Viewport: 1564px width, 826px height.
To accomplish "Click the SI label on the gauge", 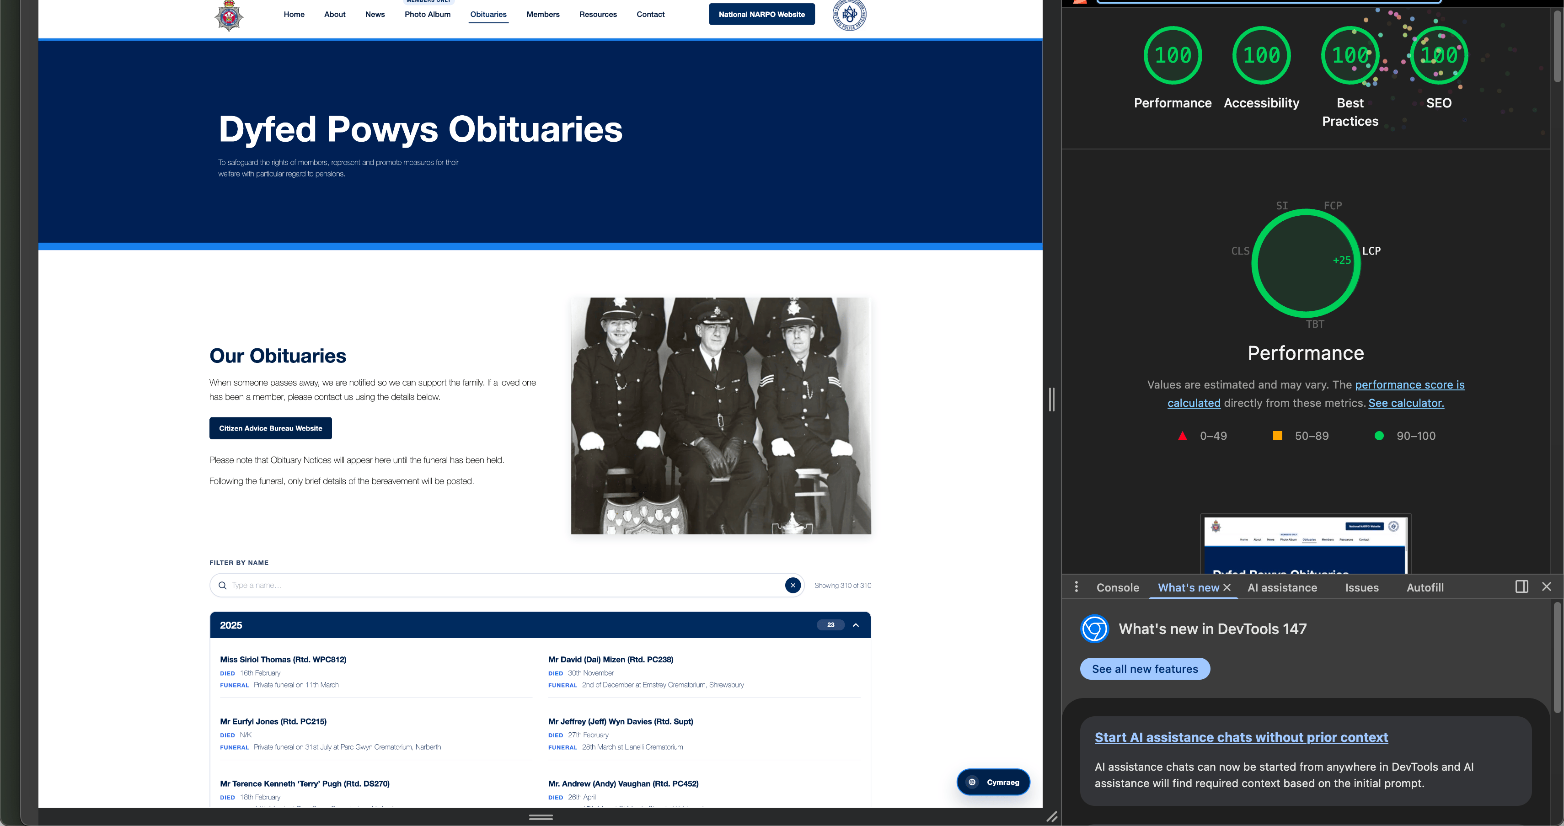I will pos(1282,206).
